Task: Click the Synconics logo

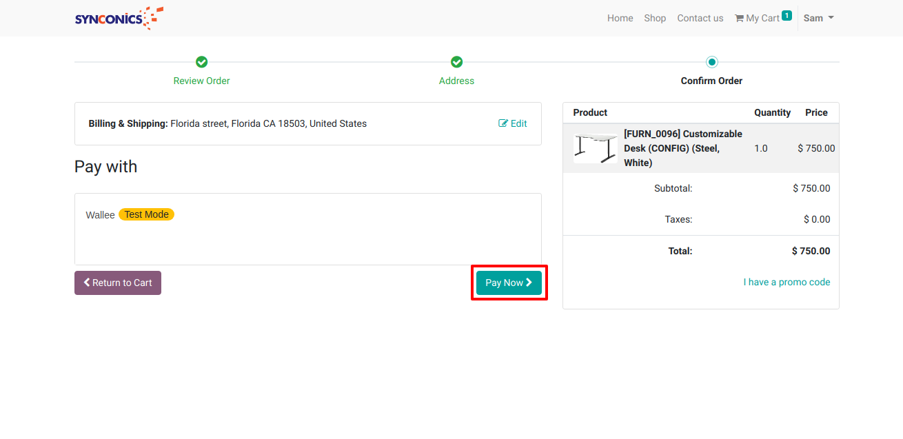Action: point(119,18)
